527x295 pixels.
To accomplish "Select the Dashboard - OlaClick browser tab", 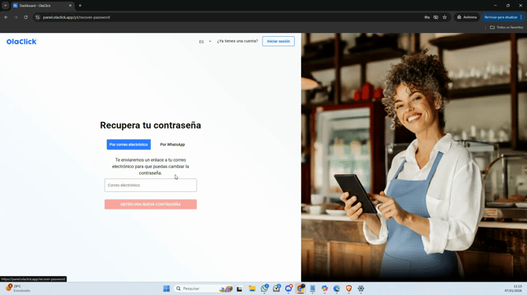I will pyautogui.click(x=42, y=5).
